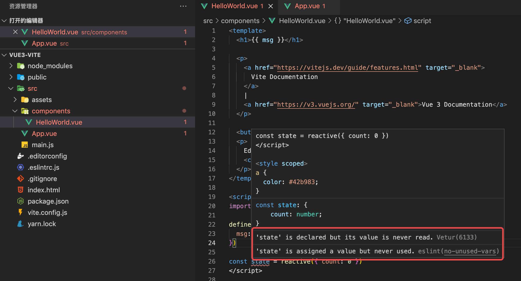Image resolution: width=521 pixels, height=281 pixels.
Task: Click the yarn icon beside yarn.lock
Action: coord(21,224)
